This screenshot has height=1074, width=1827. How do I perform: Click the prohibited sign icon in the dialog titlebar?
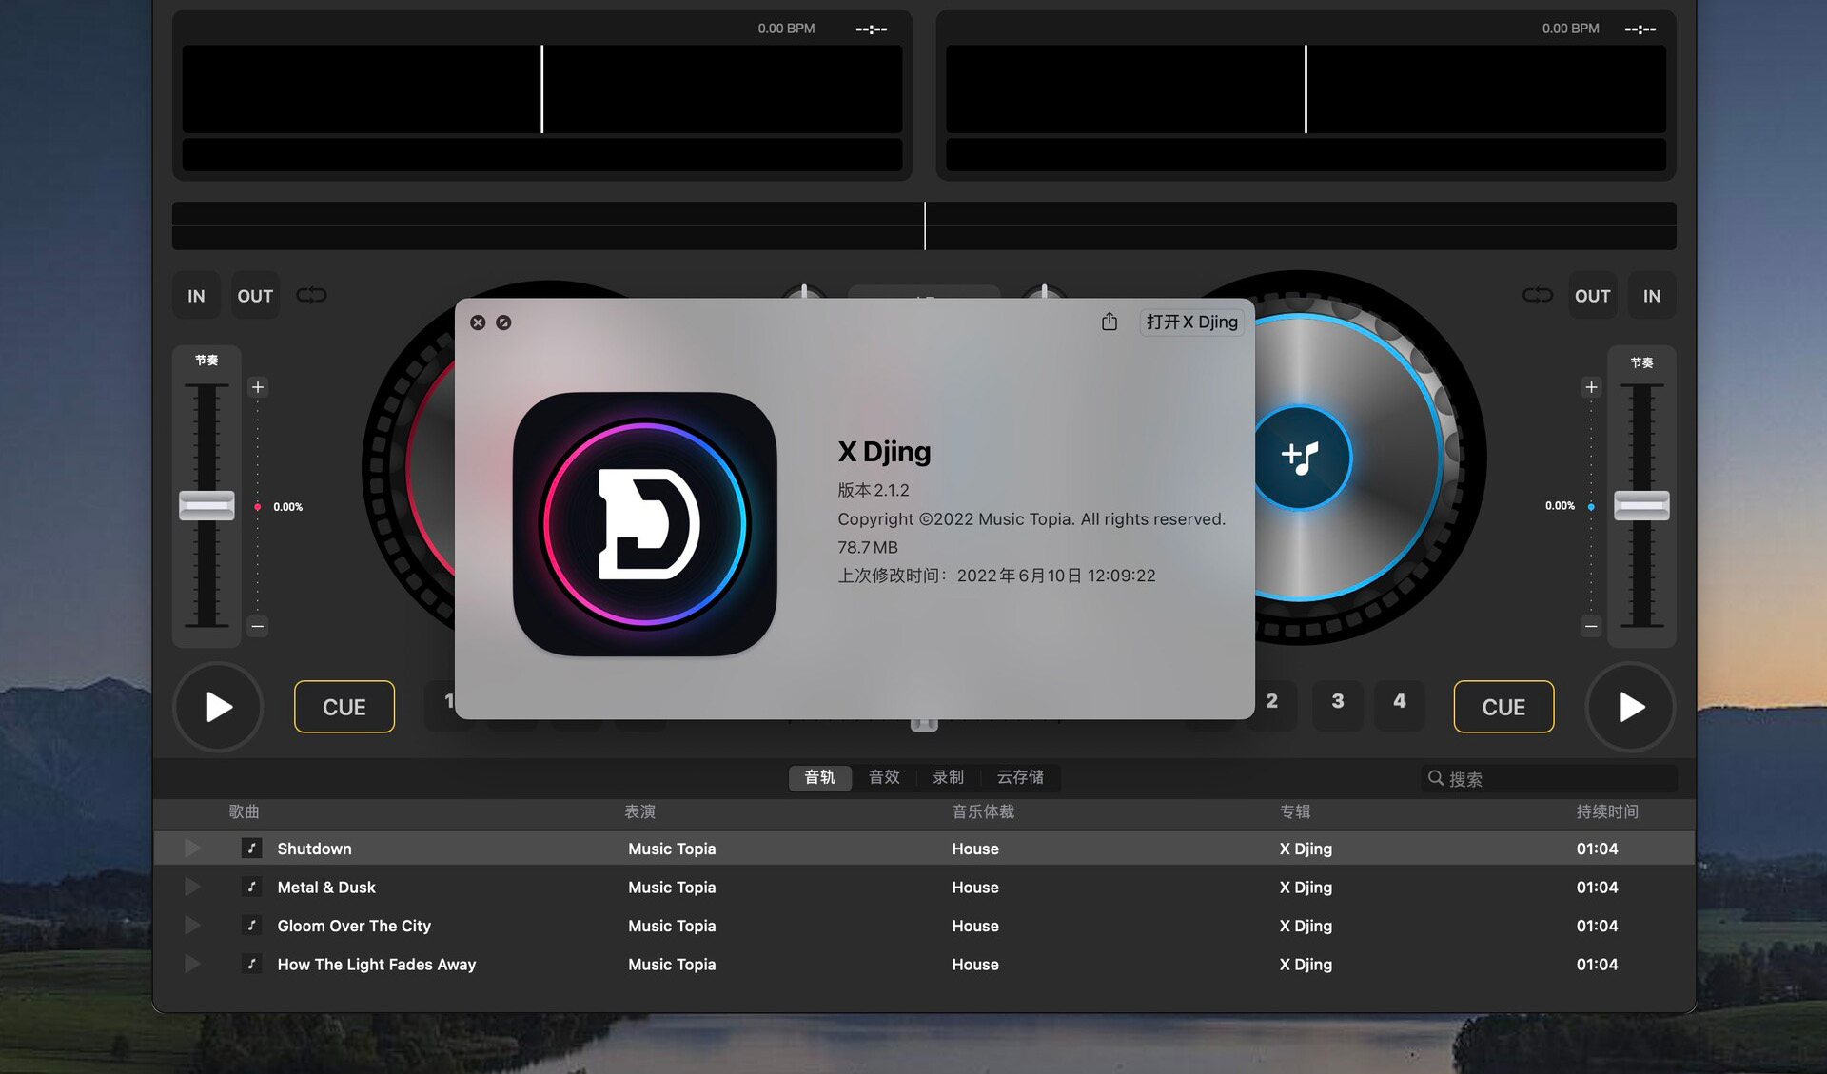(x=503, y=322)
